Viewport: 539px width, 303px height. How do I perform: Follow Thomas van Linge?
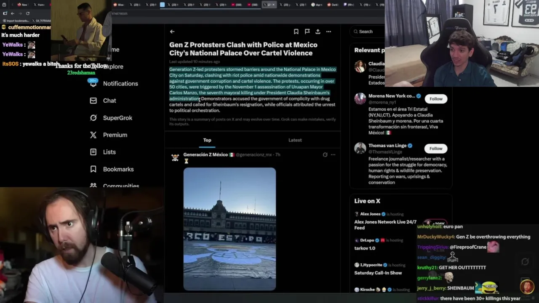click(x=436, y=149)
